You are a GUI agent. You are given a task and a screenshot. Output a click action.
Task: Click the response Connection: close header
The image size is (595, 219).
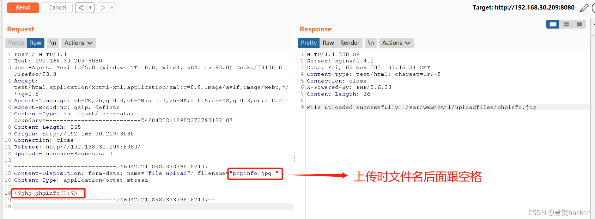pos(337,81)
